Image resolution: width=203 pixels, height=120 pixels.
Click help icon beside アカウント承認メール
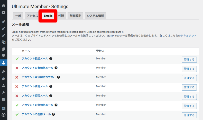[51, 87]
